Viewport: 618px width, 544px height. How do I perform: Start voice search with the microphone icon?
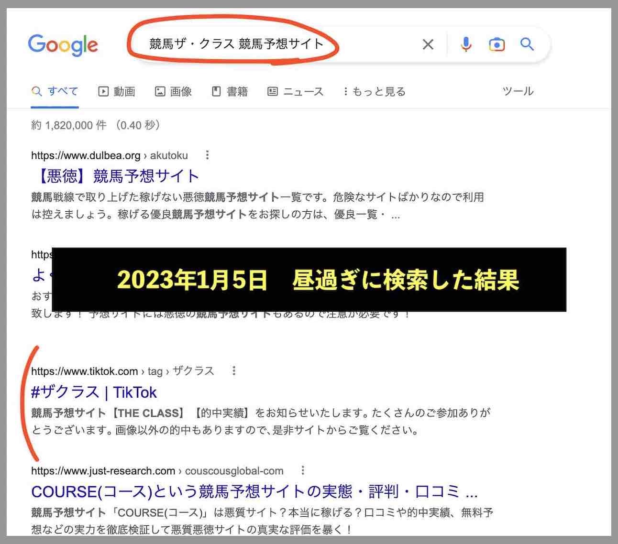(x=464, y=44)
